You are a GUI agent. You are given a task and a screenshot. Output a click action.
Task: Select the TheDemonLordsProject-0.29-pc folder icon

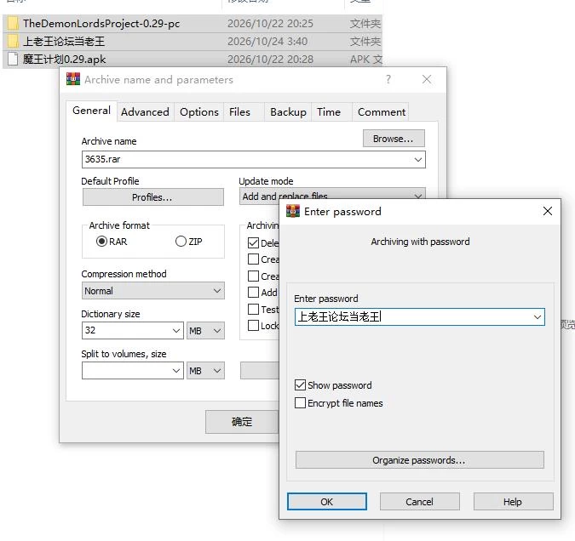tap(13, 24)
